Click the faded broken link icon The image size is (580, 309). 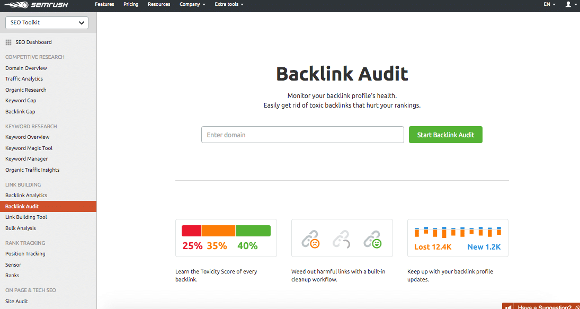click(342, 239)
